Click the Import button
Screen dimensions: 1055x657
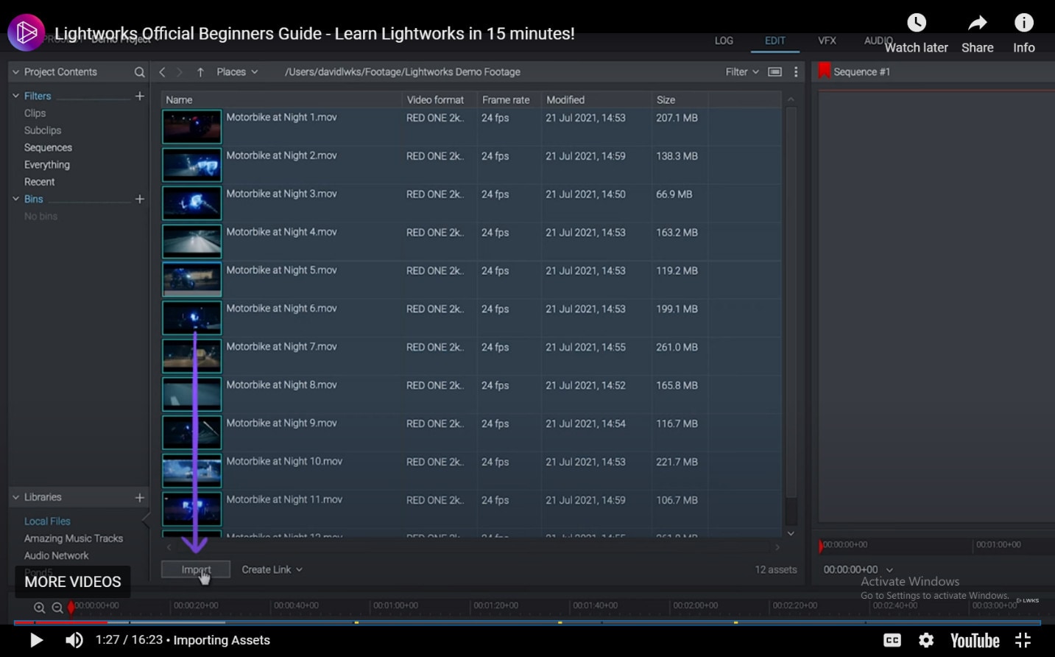pyautogui.click(x=196, y=569)
